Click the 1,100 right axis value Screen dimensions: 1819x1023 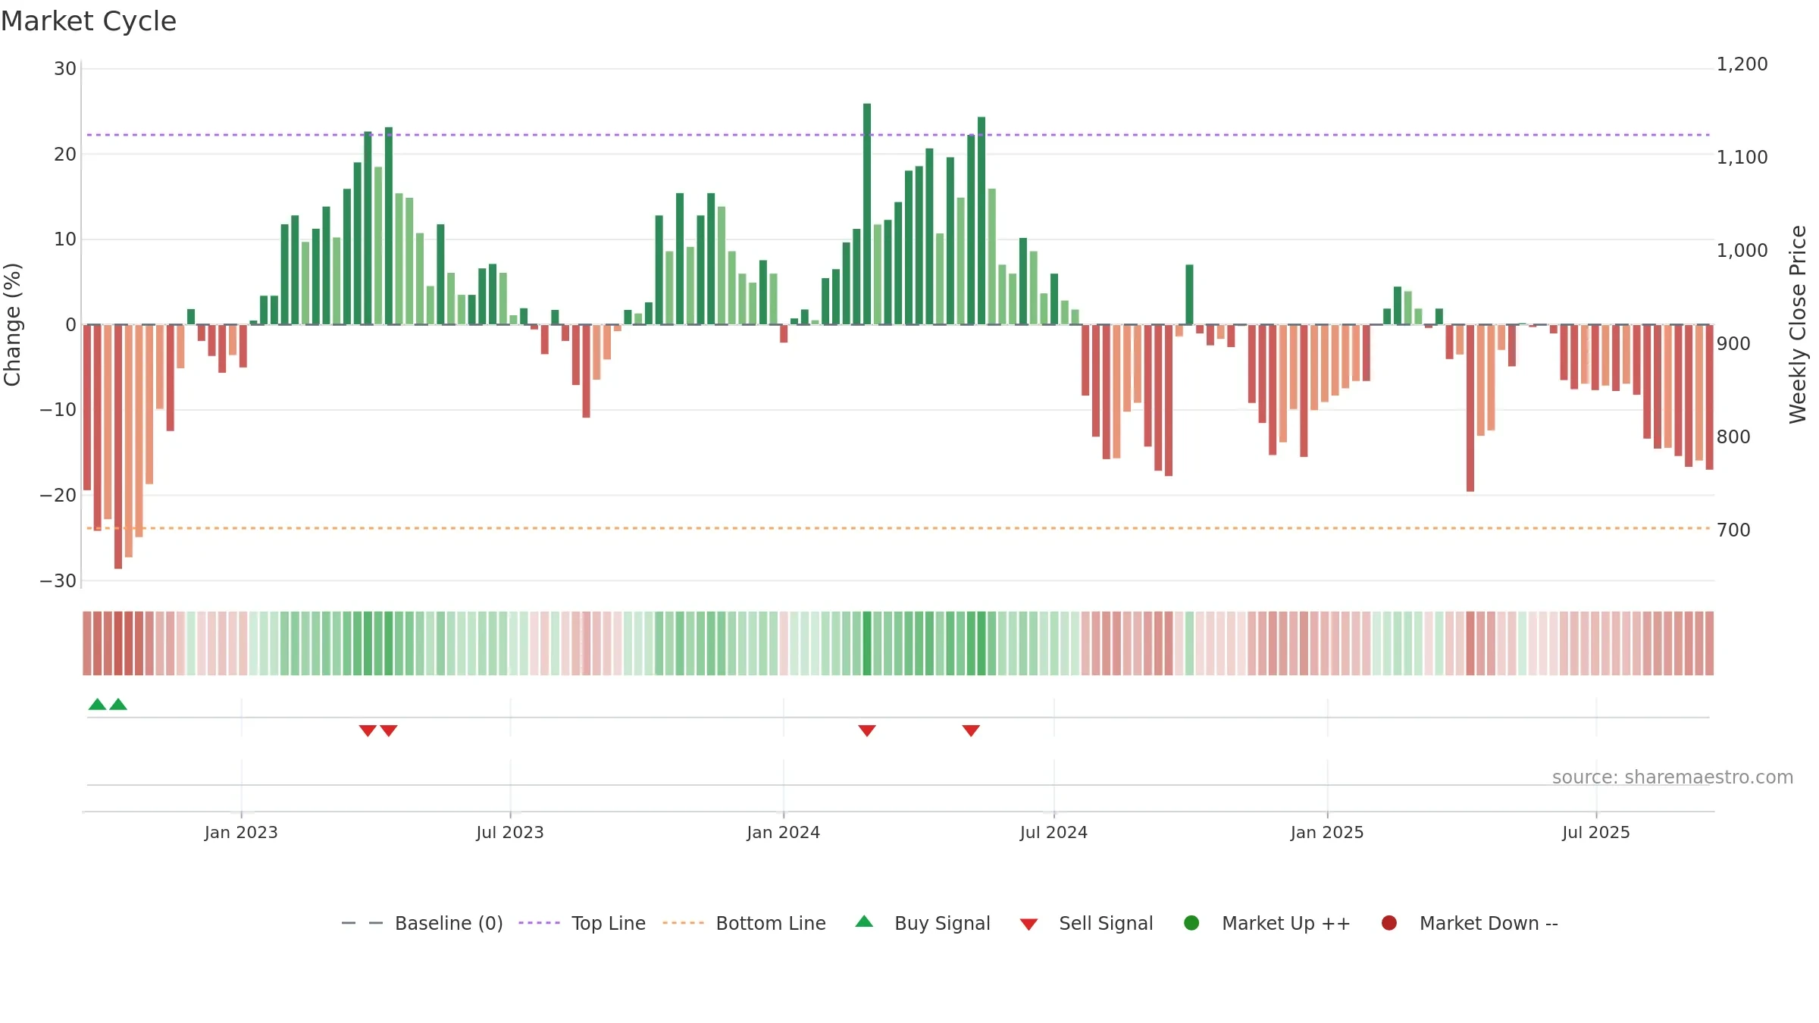click(x=1742, y=158)
